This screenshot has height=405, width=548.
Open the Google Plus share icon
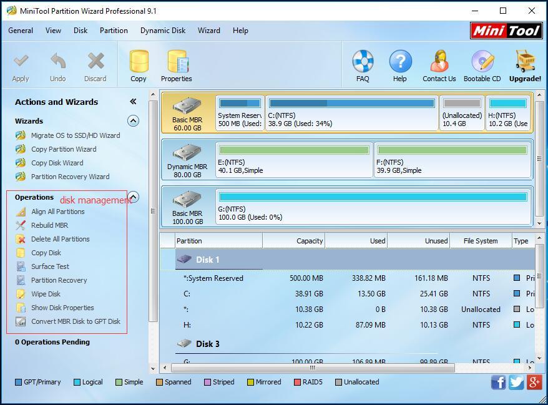[534, 383]
